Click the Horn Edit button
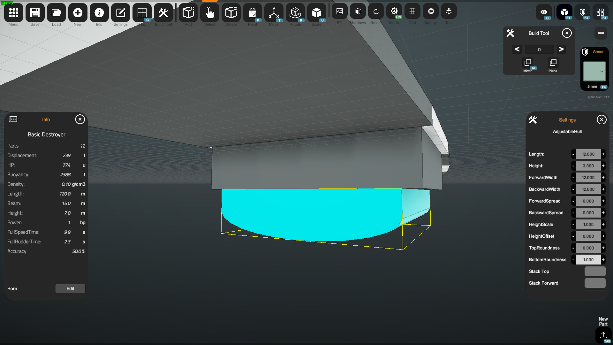Screen dimensions: 613x345 [x=70, y=288]
